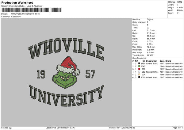Click the WHOVILLE embroidered text in the preview

66,49
